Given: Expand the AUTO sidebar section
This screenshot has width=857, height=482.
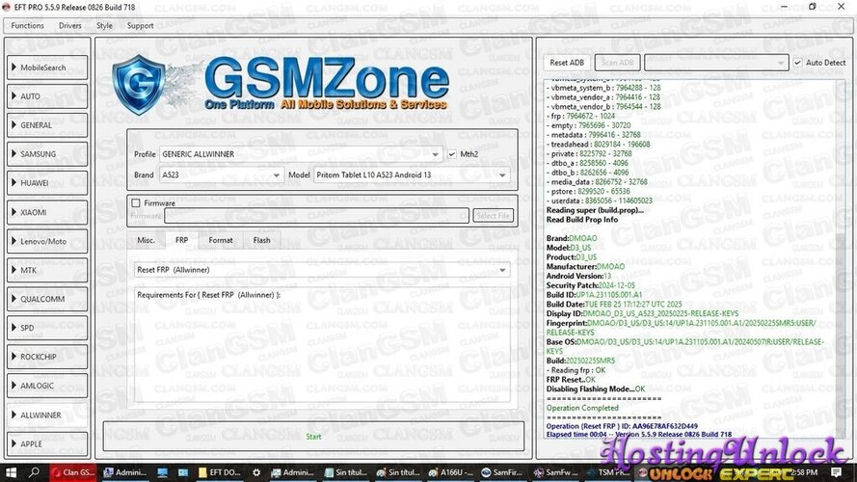Looking at the screenshot, I should click(x=47, y=96).
